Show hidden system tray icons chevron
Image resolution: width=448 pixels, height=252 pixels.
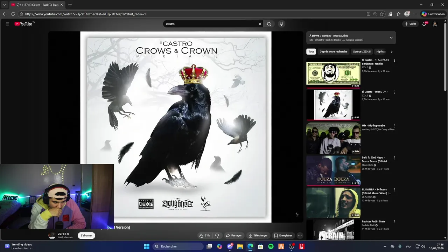point(385,246)
